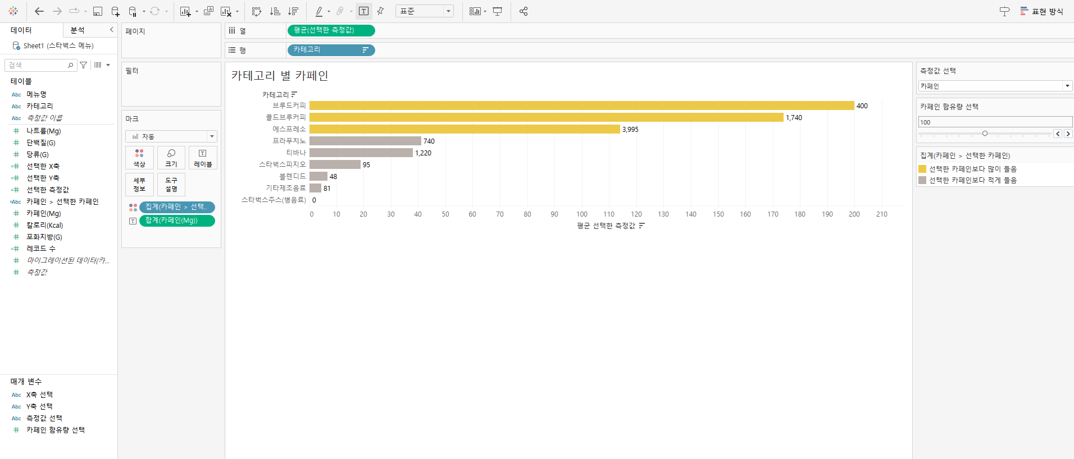Viewport: 1074px width, 459px height.
Task: Open the 자동 mark type dropdown
Action: pos(171,136)
